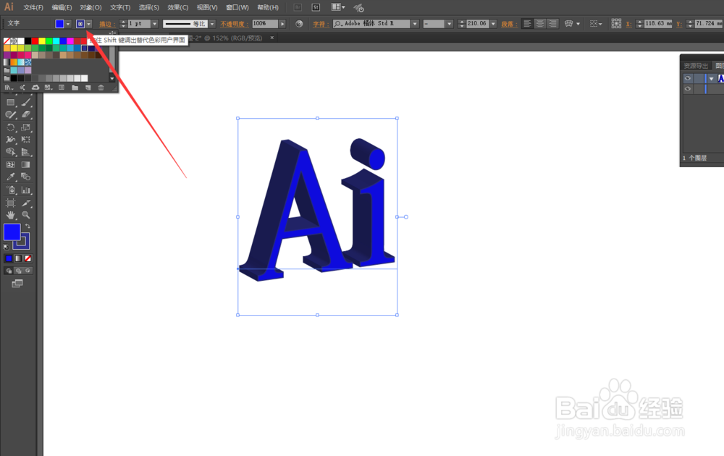Screen dimensions: 724x456
Task: Set paint mode to None
Action: coord(28,258)
